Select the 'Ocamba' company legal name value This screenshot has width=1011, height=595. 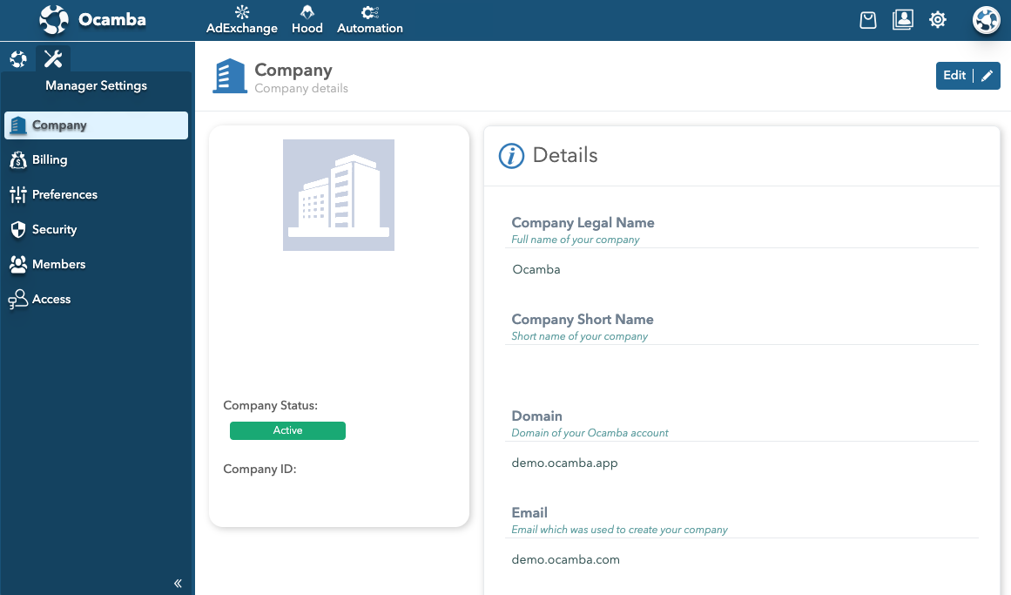pyautogui.click(x=536, y=270)
